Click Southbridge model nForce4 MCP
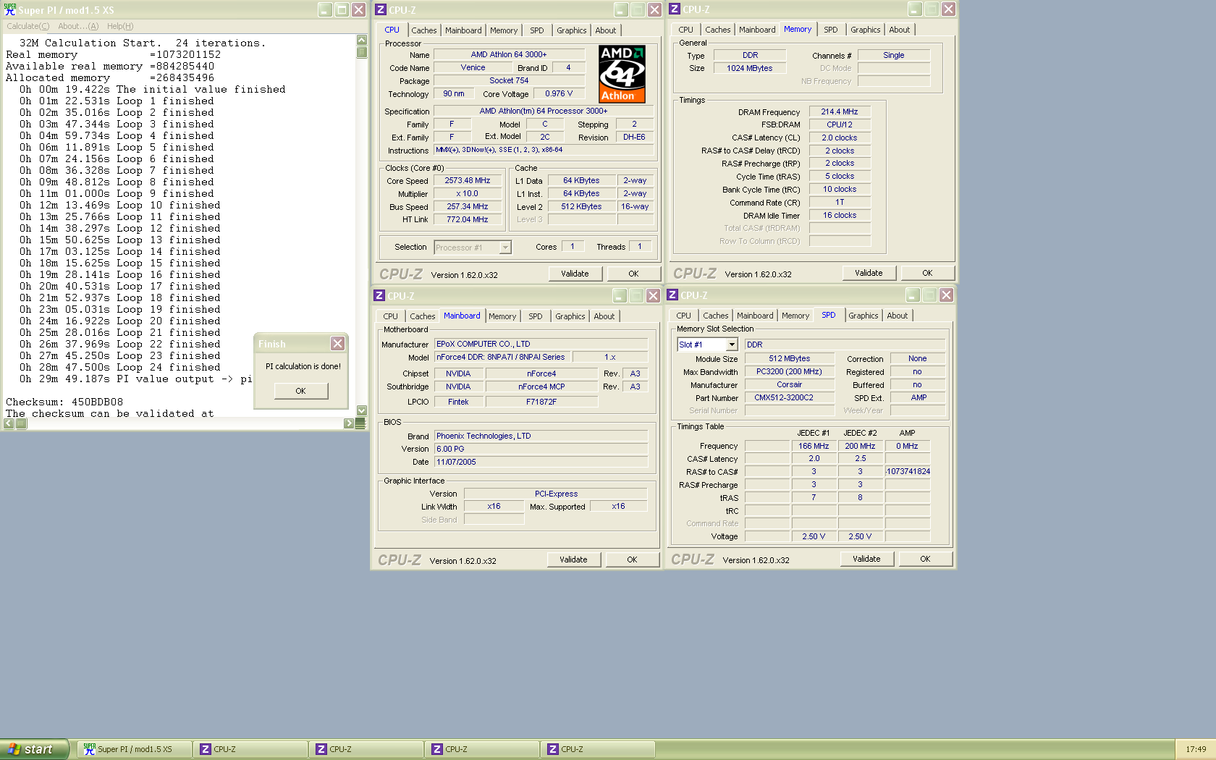The width and height of the screenshot is (1216, 760). click(x=541, y=387)
